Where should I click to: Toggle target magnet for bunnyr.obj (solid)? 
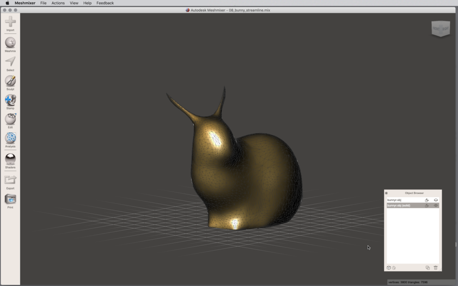(427, 206)
